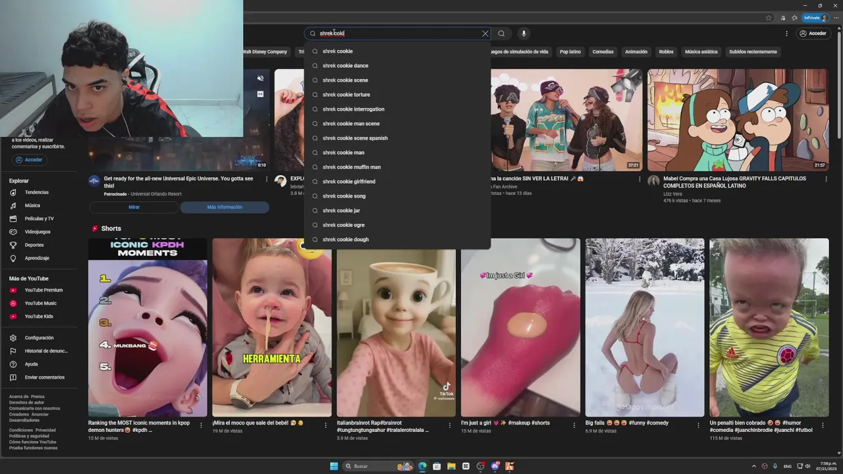Viewport: 843px width, 474px height.
Task: Toggle captions on the ad video preview
Action: (260, 94)
